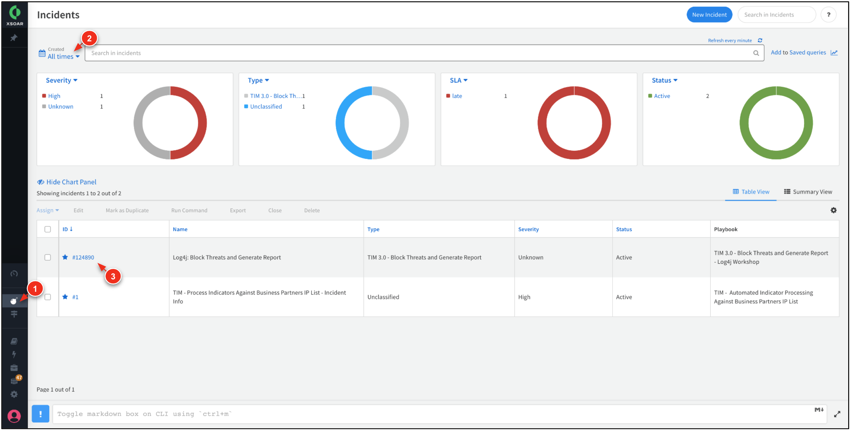Click the Run Command action
The width and height of the screenshot is (851, 431).
tap(189, 210)
